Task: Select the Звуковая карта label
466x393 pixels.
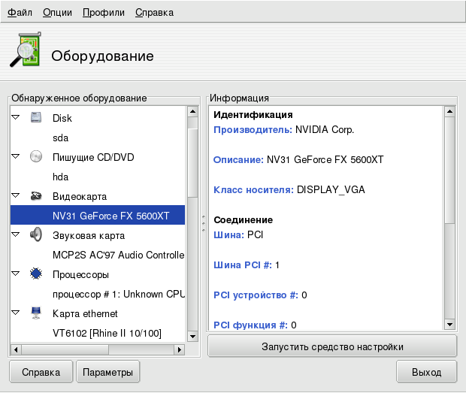Action: point(89,235)
